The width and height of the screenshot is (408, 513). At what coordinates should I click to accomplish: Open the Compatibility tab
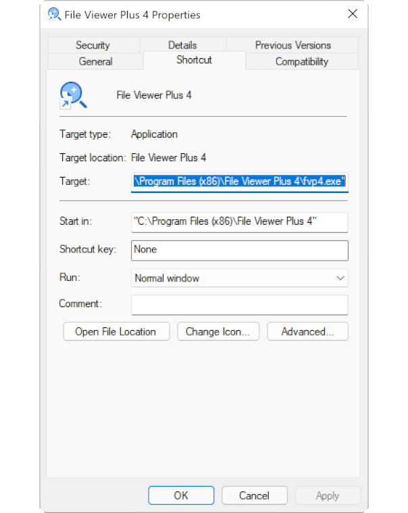301,61
